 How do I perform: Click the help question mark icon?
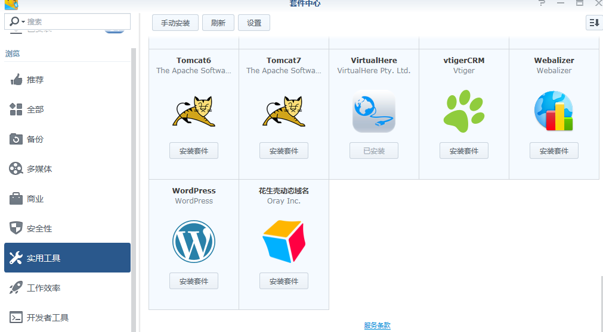(x=542, y=3)
